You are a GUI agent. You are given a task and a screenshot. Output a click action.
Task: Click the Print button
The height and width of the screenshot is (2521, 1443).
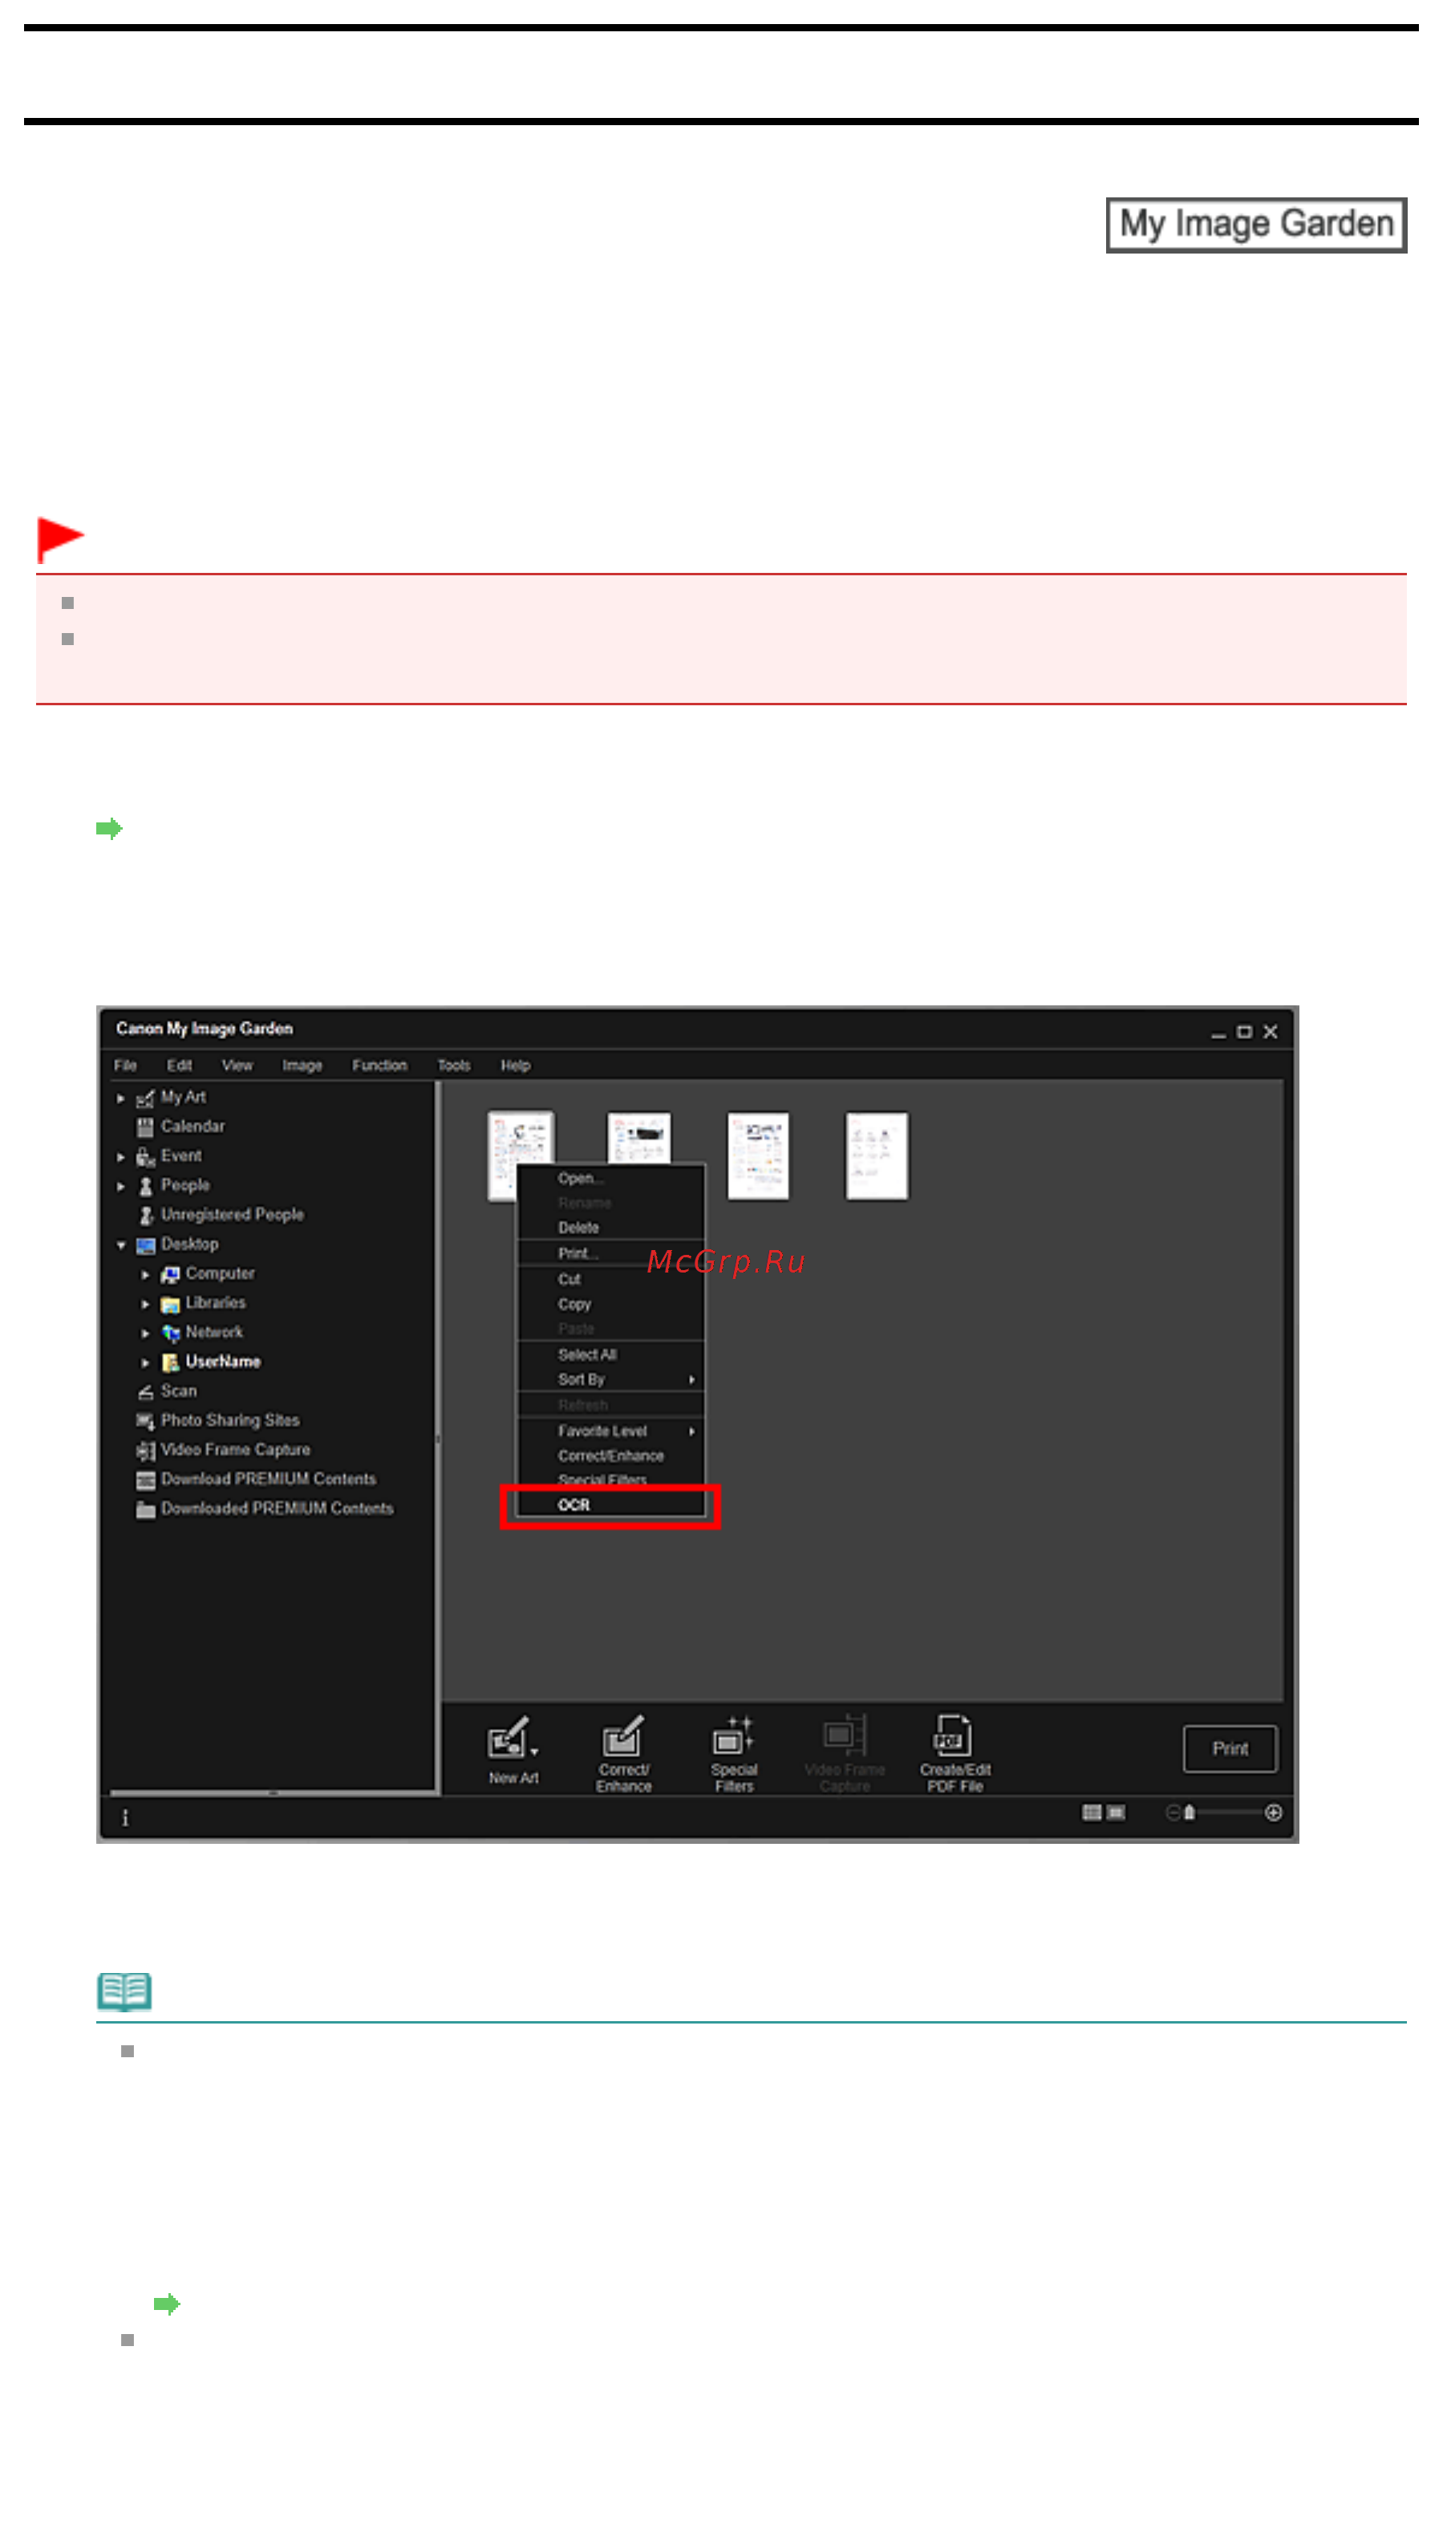[x=1230, y=1749]
